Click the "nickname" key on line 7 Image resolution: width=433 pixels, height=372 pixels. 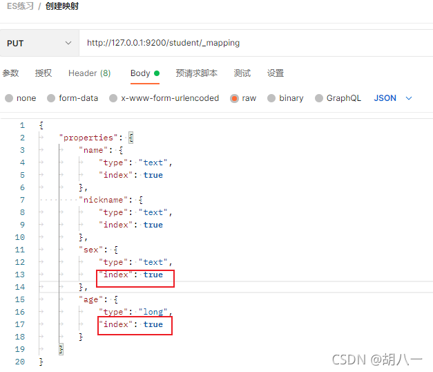click(x=103, y=200)
